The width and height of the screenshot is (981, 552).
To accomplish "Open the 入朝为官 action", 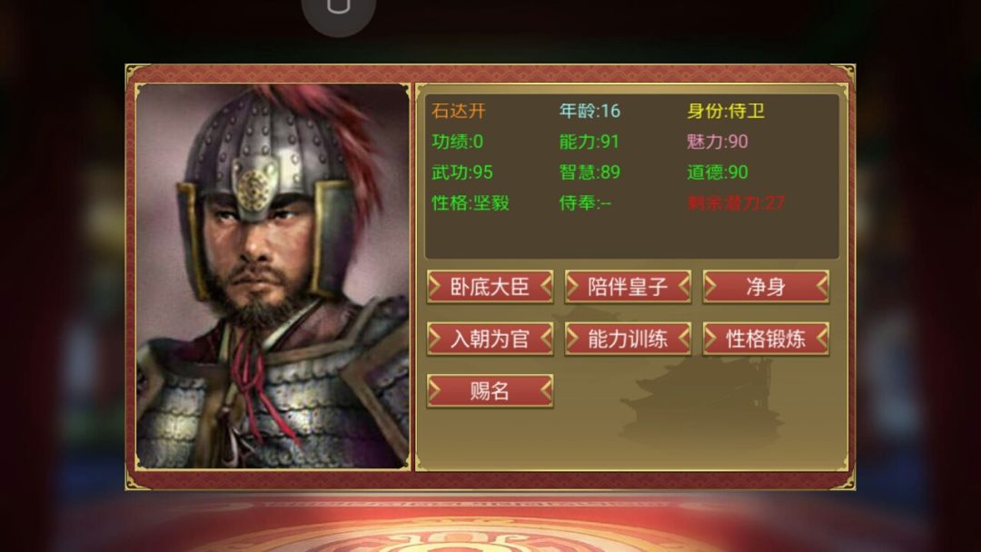I will (490, 339).
